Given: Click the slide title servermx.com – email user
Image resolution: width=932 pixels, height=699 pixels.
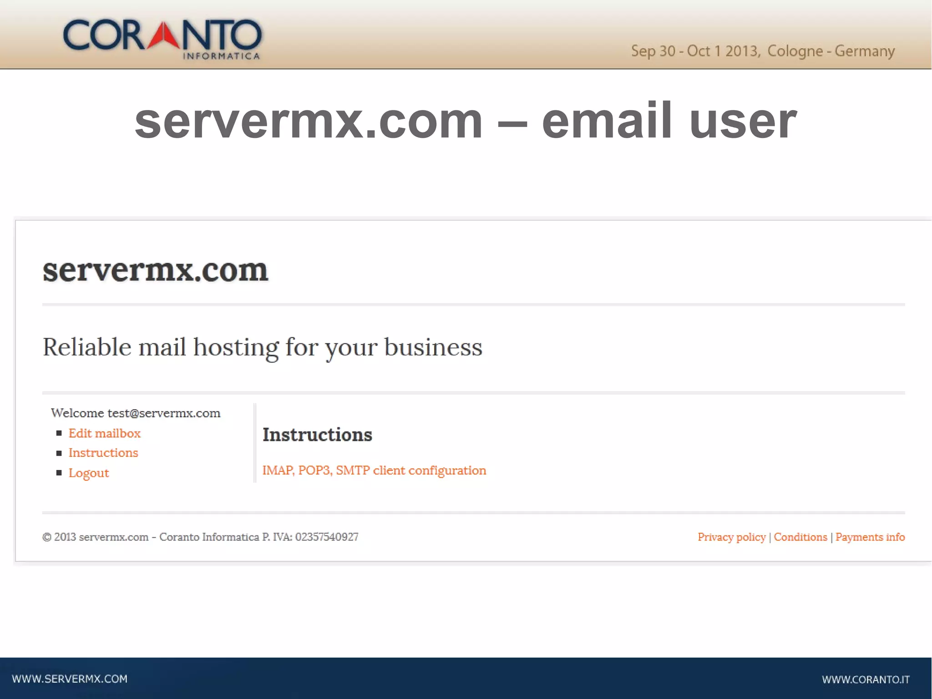Looking at the screenshot, I should [x=466, y=120].
